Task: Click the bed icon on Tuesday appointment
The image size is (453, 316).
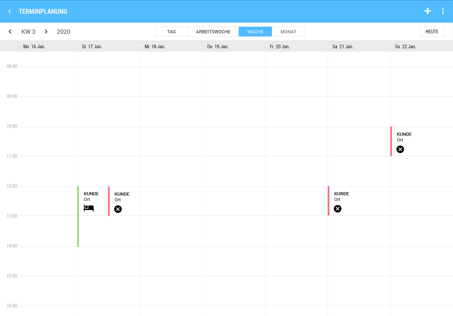Action: [89, 208]
